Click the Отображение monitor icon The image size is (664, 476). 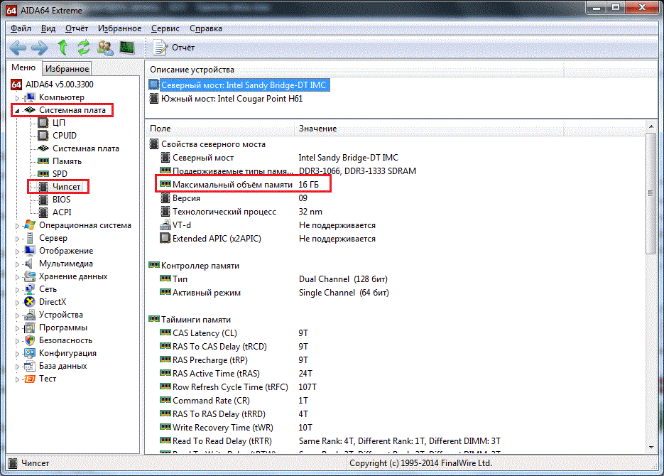(x=30, y=251)
